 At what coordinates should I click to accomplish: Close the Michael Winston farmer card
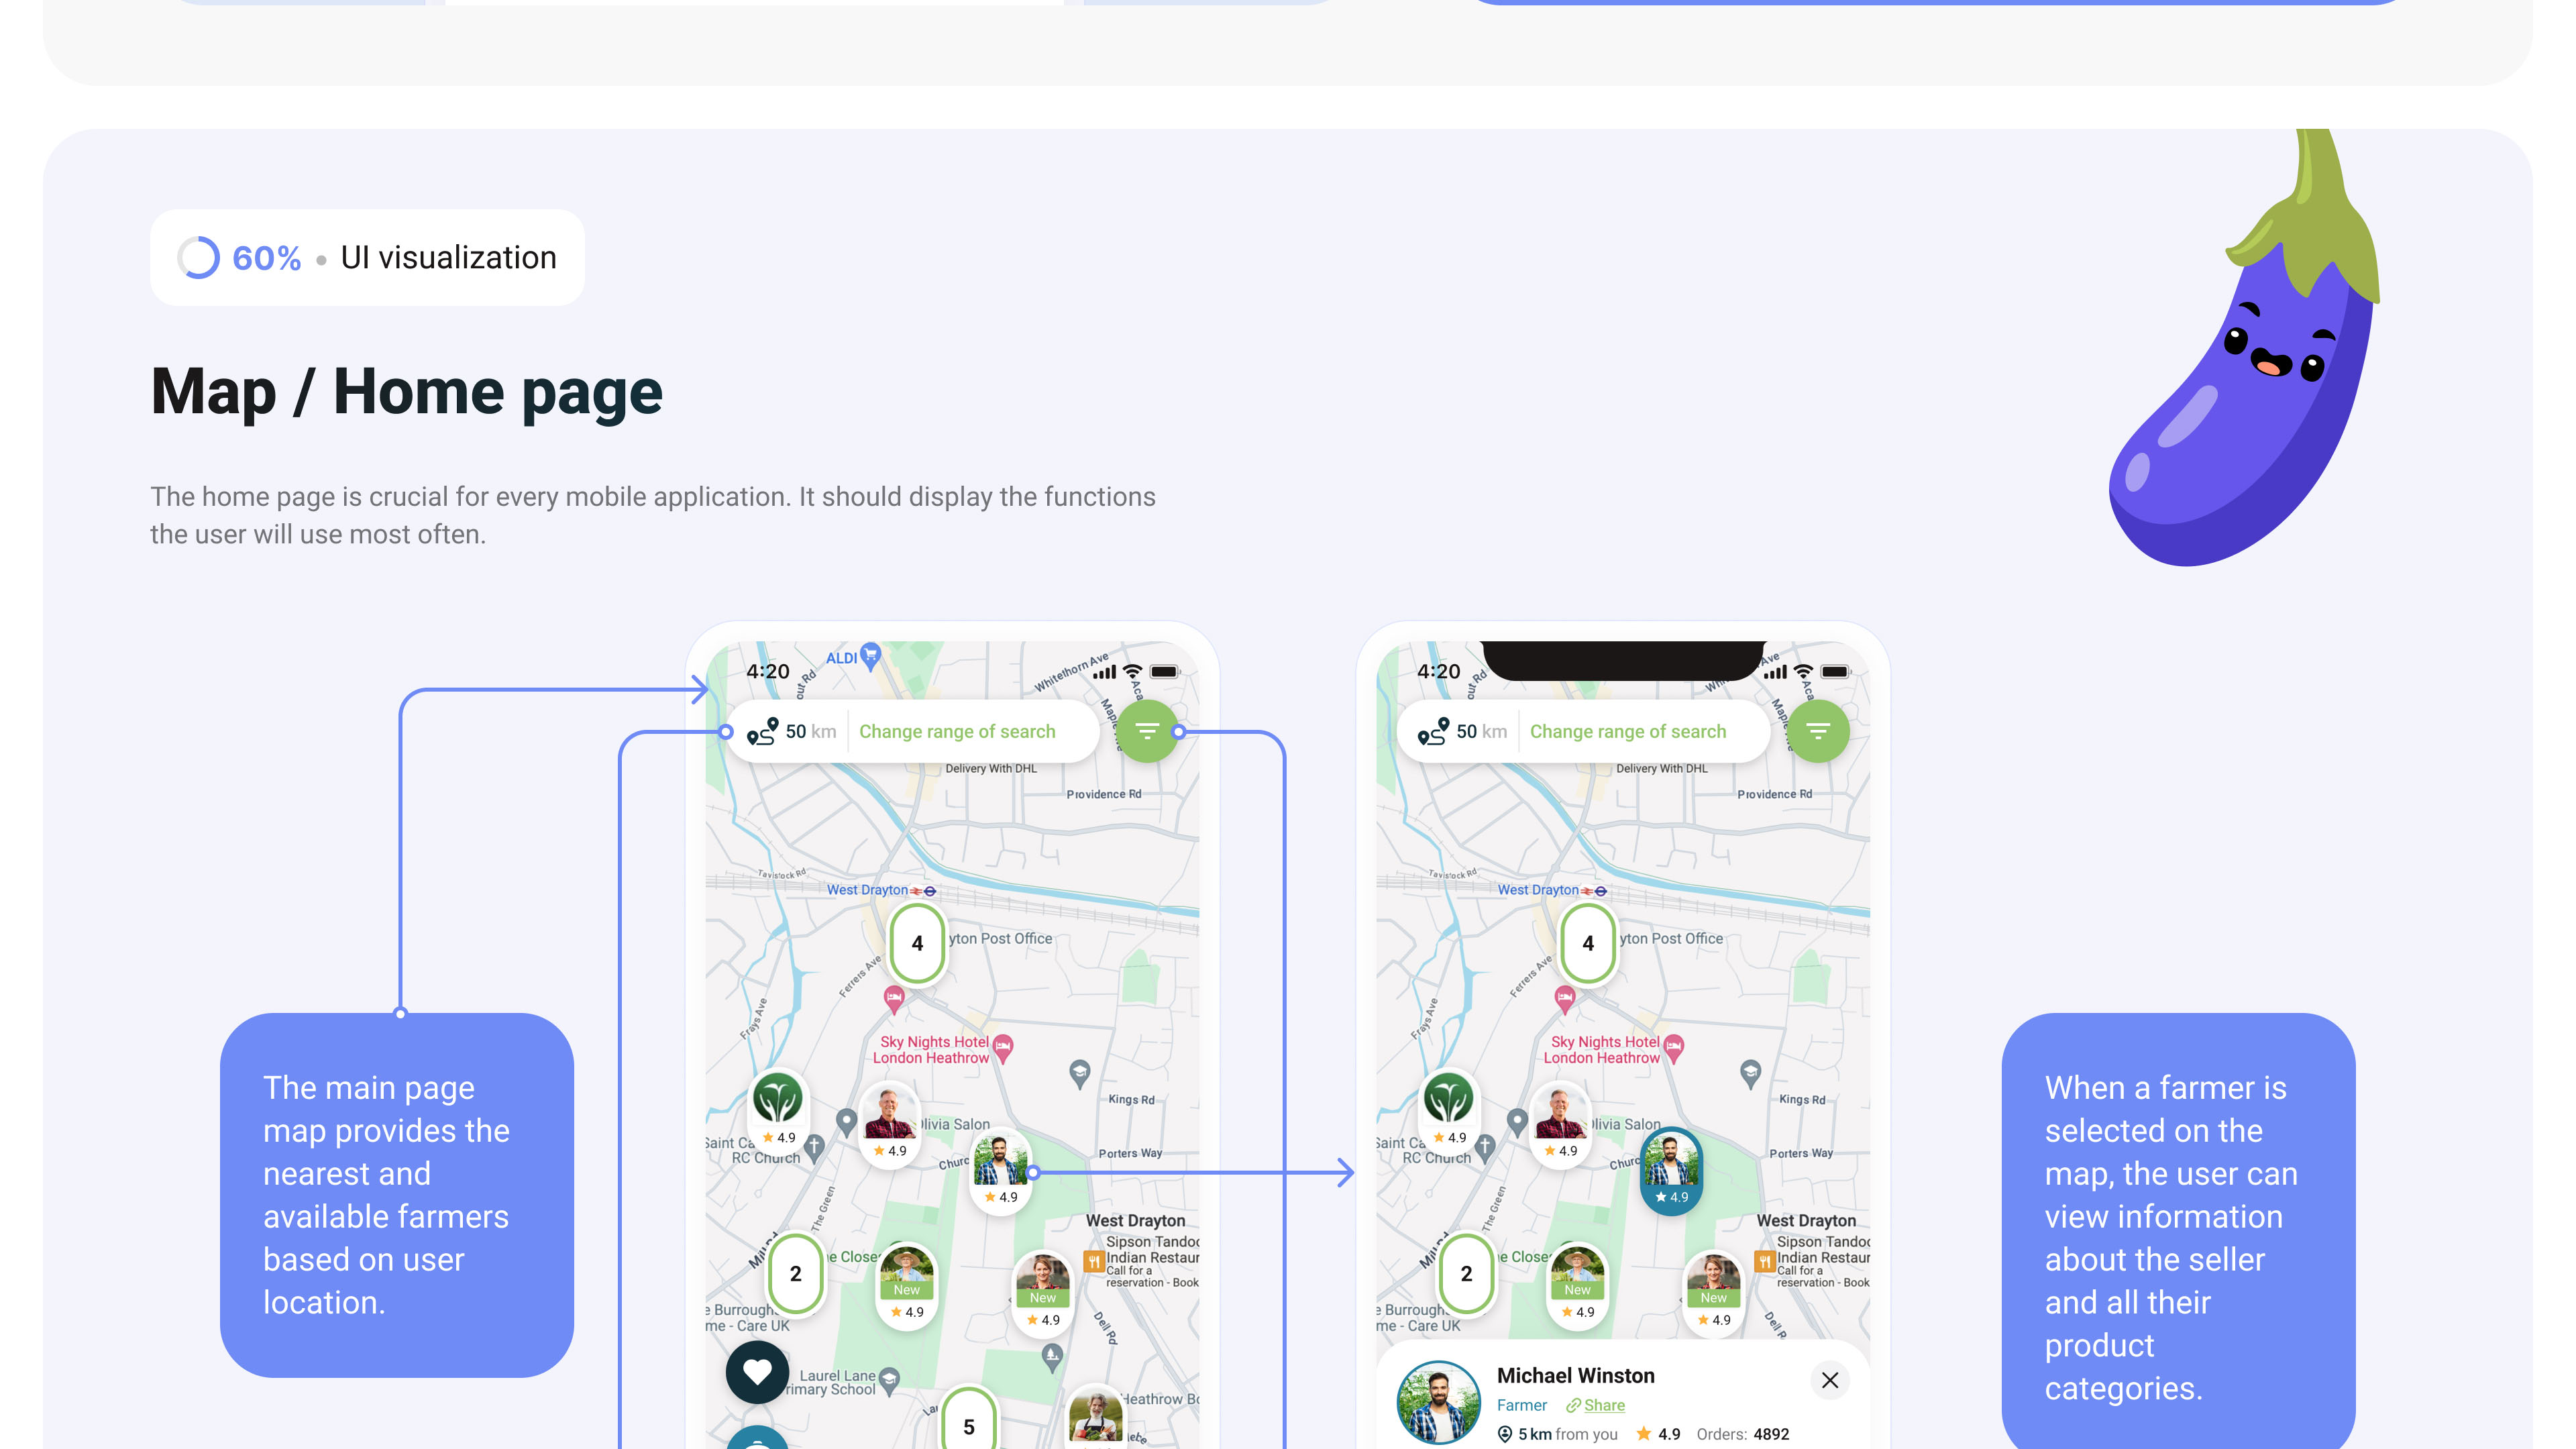tap(1830, 1380)
